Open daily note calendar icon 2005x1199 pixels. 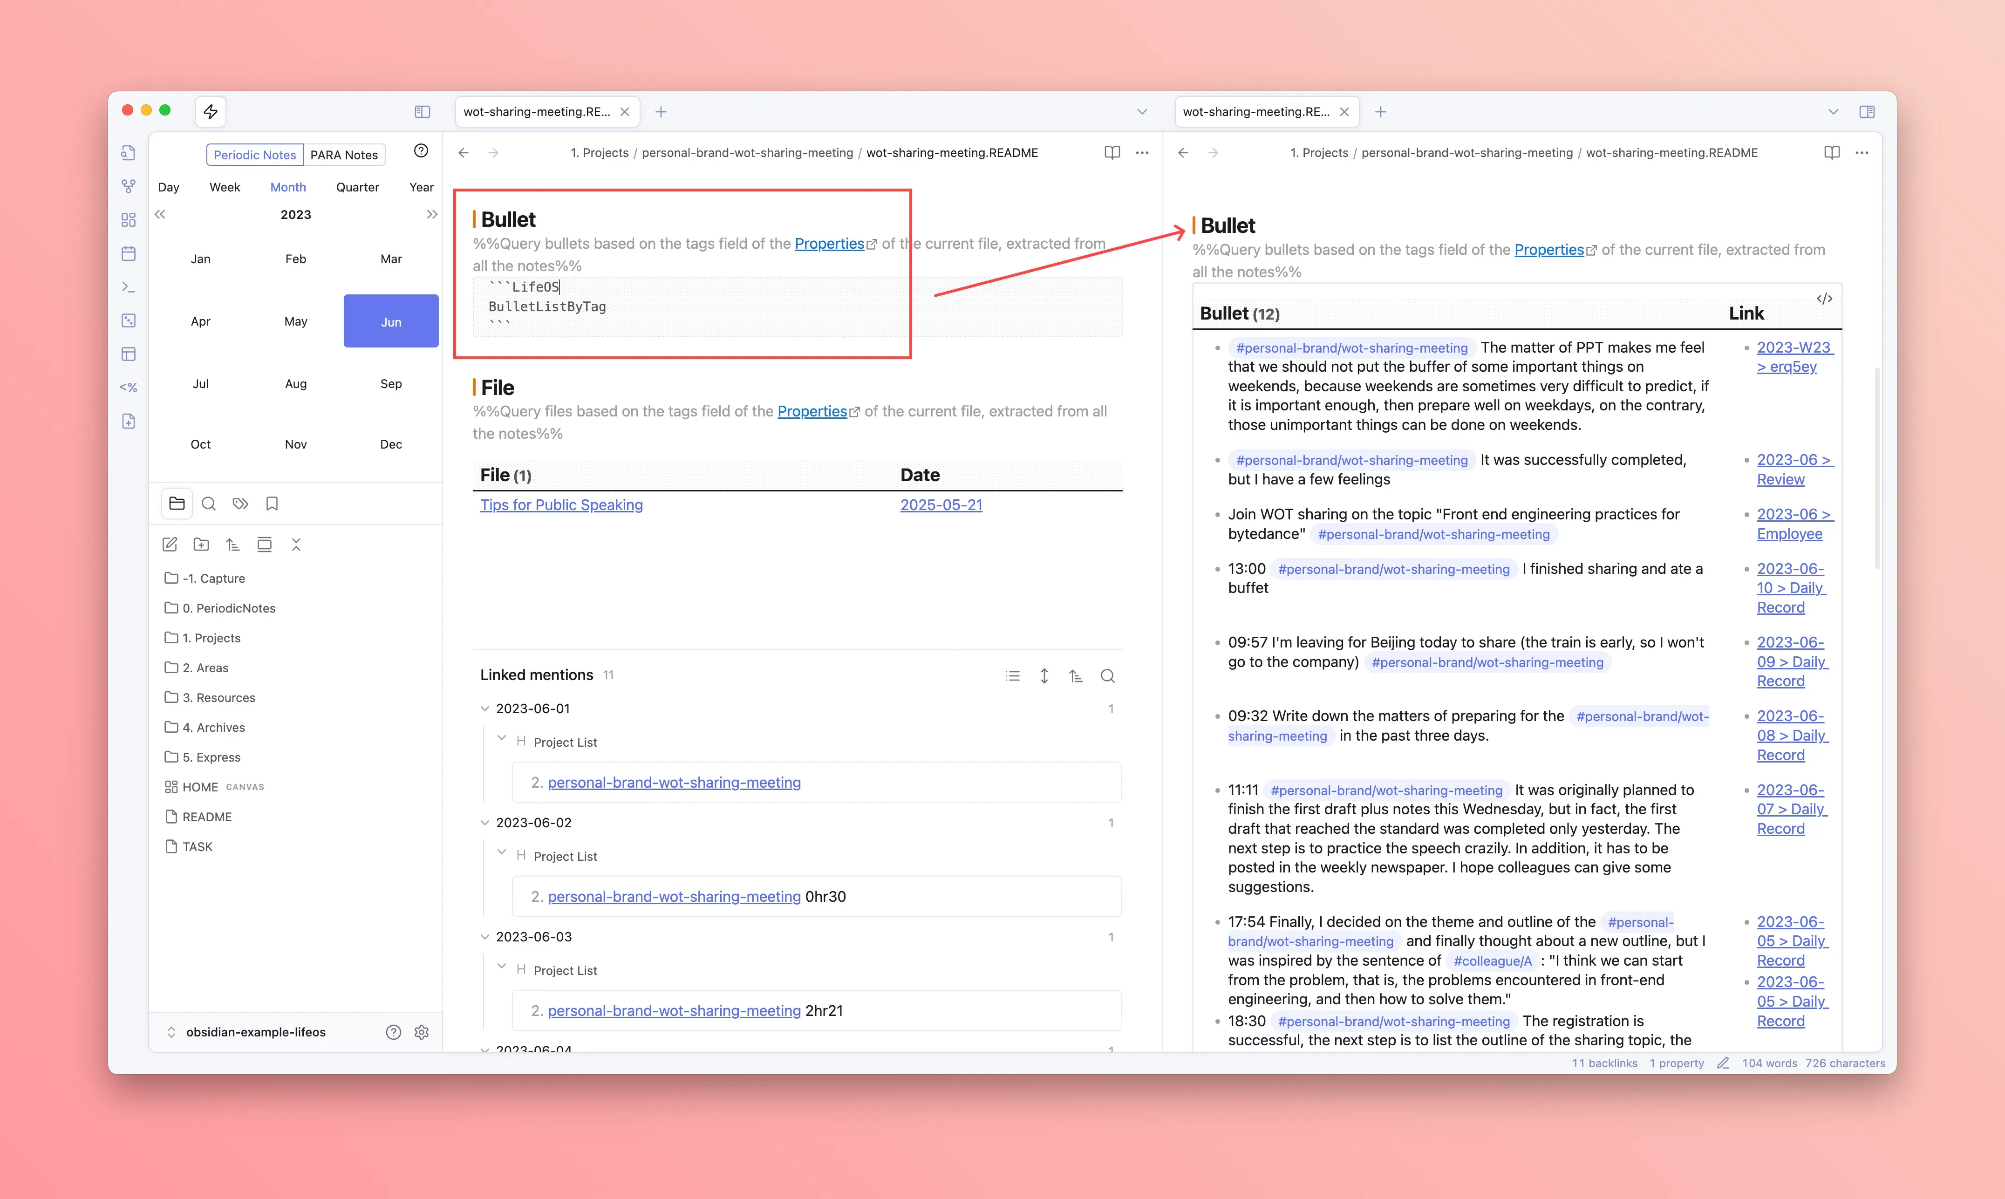tap(129, 254)
